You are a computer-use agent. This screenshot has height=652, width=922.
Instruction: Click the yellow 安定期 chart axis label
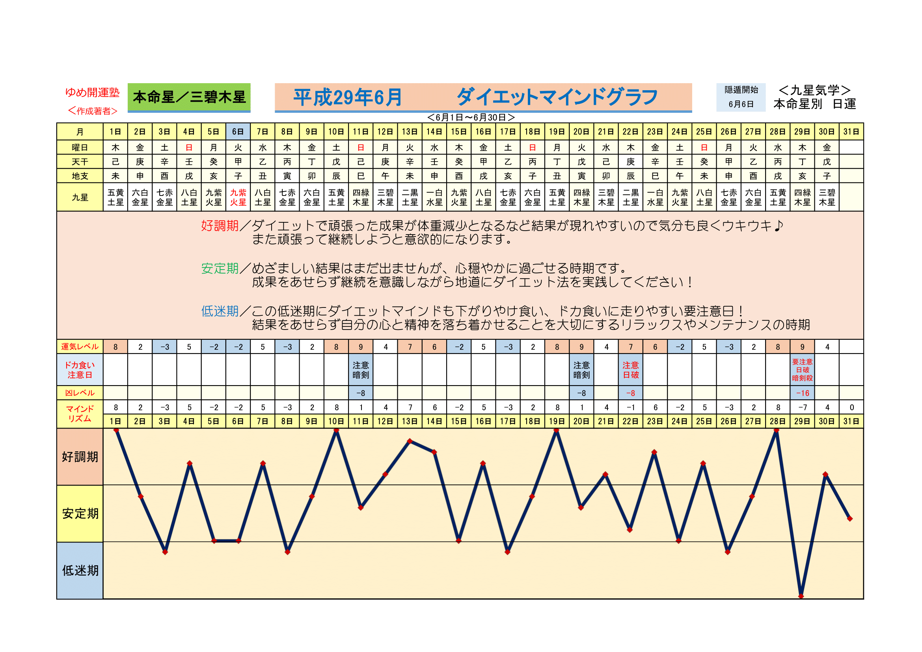click(x=80, y=514)
